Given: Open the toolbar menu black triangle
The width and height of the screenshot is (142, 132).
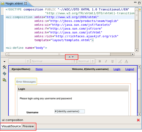Looking at the screenshot, I should click(x=4, y=62).
